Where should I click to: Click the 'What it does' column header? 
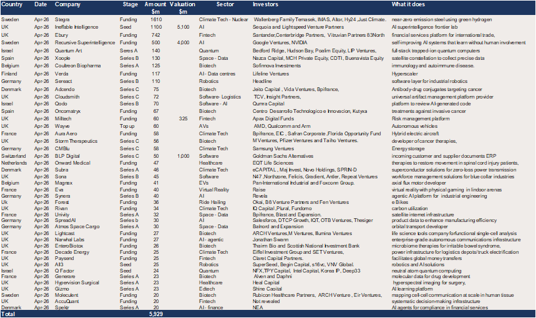point(408,4)
